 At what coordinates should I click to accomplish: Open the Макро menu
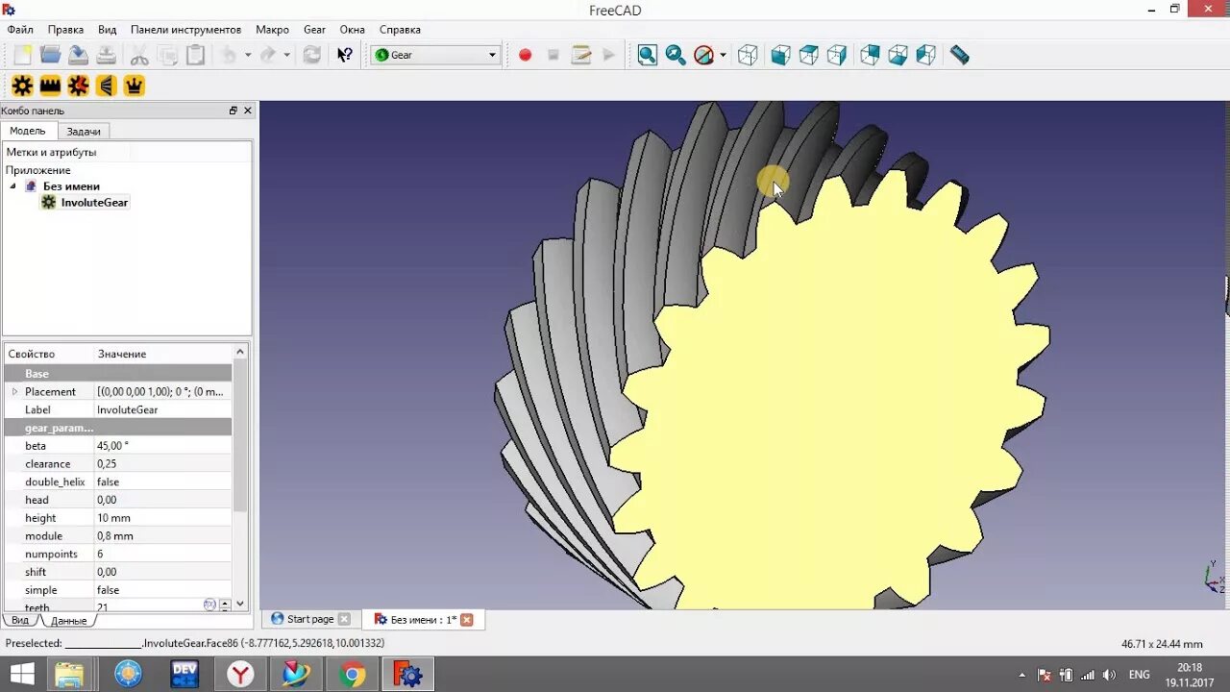pos(273,30)
